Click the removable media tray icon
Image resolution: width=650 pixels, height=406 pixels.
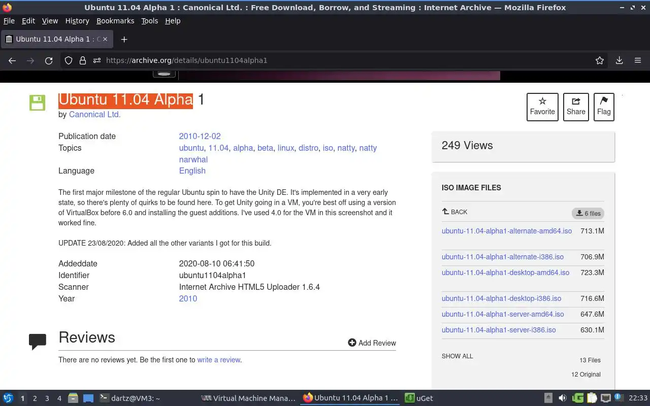pos(548,398)
